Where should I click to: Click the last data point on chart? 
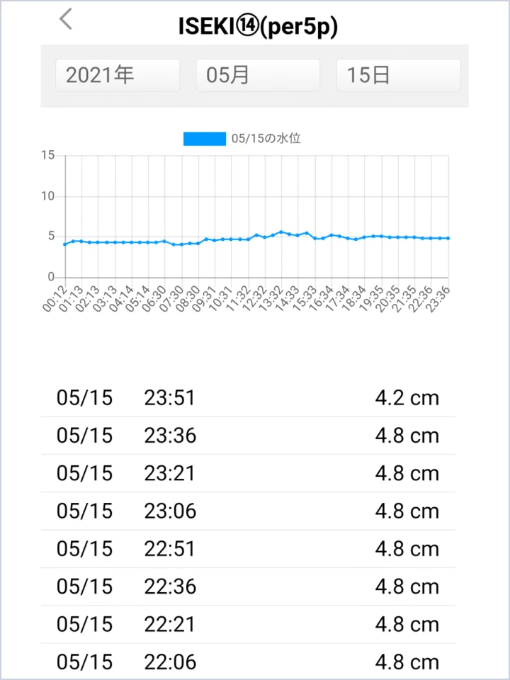coord(448,238)
